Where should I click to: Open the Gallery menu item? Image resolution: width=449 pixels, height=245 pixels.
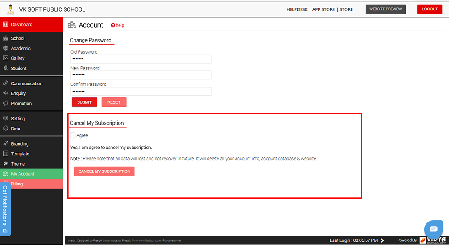pos(32,58)
